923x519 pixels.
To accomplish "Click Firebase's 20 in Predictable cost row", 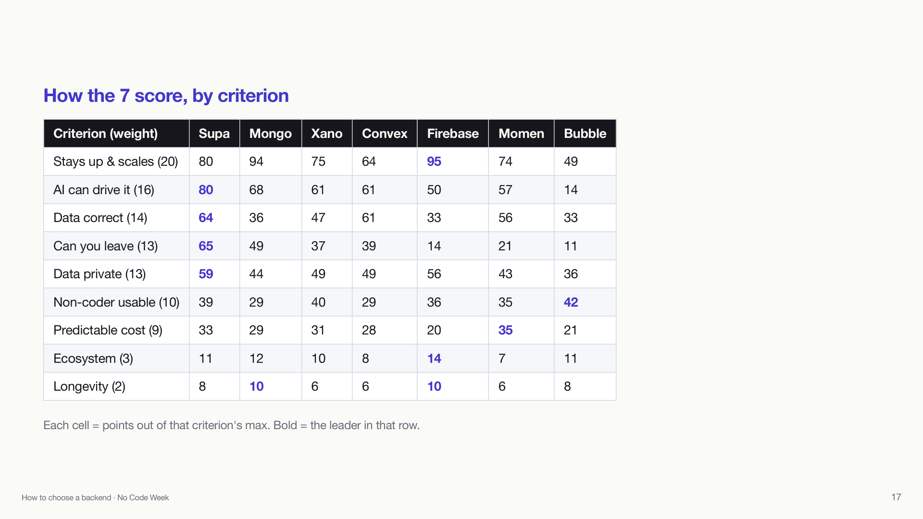I will click(x=434, y=330).
